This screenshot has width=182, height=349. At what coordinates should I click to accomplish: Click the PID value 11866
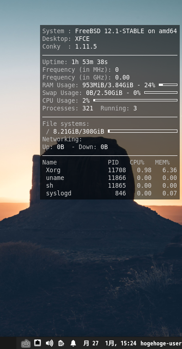point(117,178)
